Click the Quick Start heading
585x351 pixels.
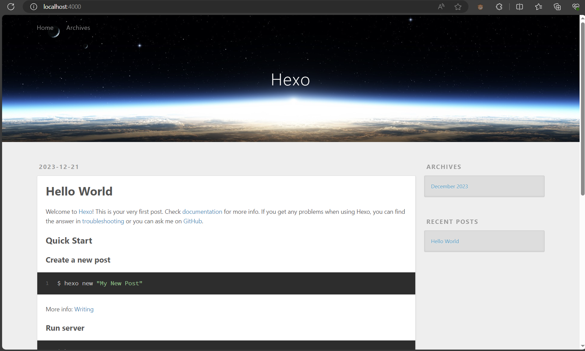point(69,241)
